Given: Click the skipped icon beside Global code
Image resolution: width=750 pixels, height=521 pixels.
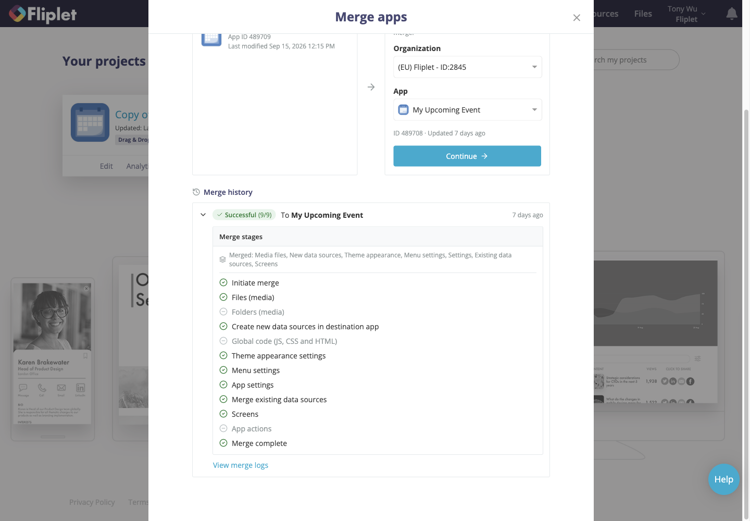Looking at the screenshot, I should tap(223, 341).
